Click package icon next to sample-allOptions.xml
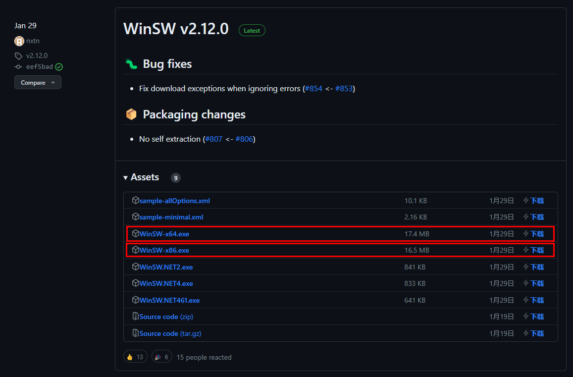573x377 pixels. tap(136, 201)
